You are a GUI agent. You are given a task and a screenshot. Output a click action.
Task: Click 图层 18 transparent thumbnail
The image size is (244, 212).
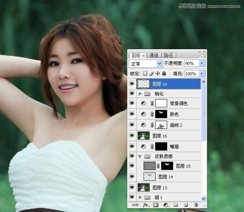[x=144, y=84]
